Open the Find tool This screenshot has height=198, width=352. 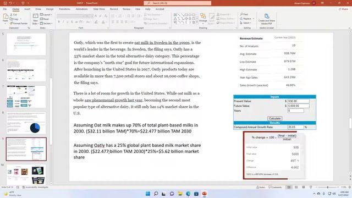[x=244, y=14]
